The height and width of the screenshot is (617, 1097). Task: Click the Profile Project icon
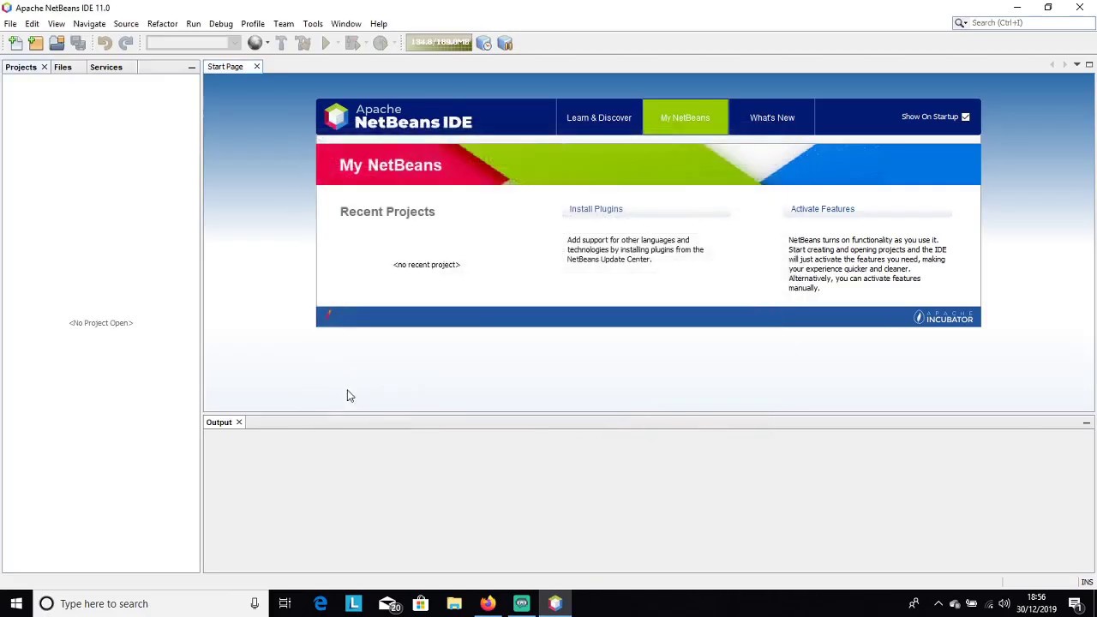click(380, 43)
